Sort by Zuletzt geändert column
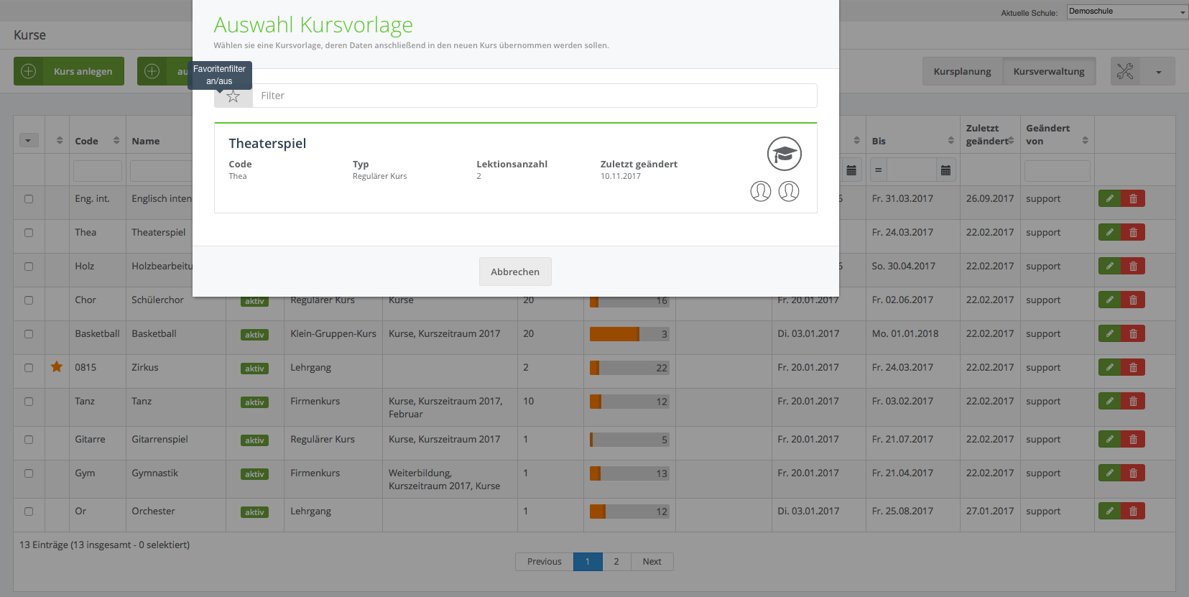 tap(1011, 141)
